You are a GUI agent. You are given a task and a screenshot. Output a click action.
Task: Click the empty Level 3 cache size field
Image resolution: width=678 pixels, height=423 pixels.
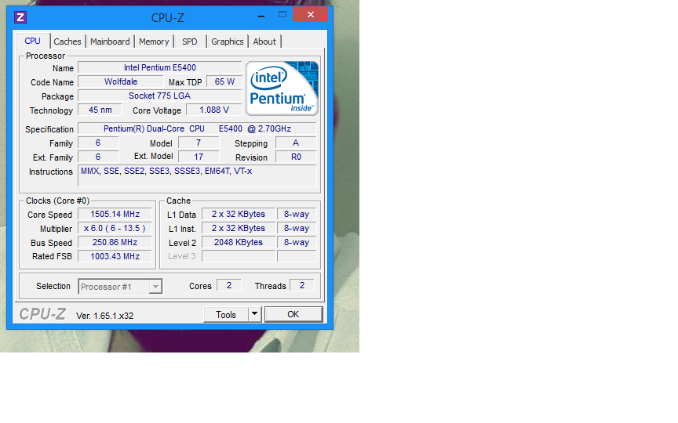pos(239,256)
